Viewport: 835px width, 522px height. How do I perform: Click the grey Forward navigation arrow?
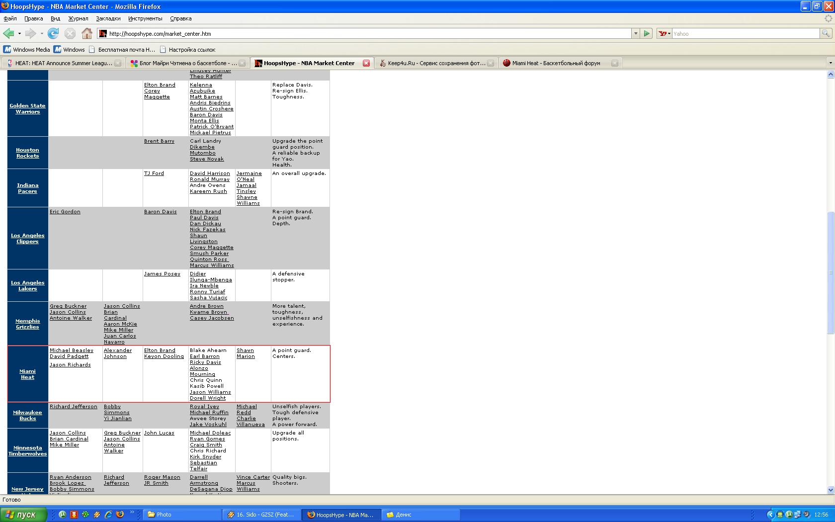(x=30, y=33)
